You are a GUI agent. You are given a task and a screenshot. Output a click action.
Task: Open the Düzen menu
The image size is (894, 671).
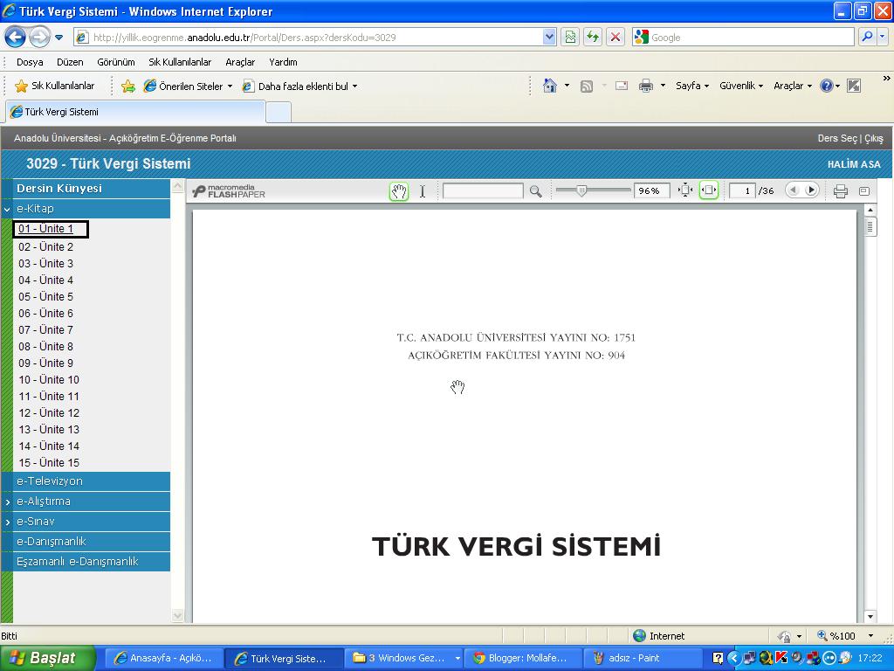[x=70, y=62]
